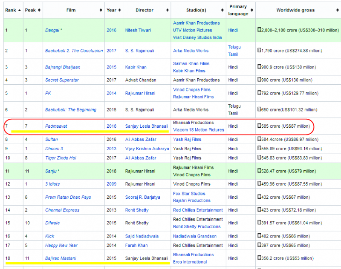Open the Sanju film link
Image resolution: width=341 pixels, height=269 pixels.
pyautogui.click(x=51, y=171)
